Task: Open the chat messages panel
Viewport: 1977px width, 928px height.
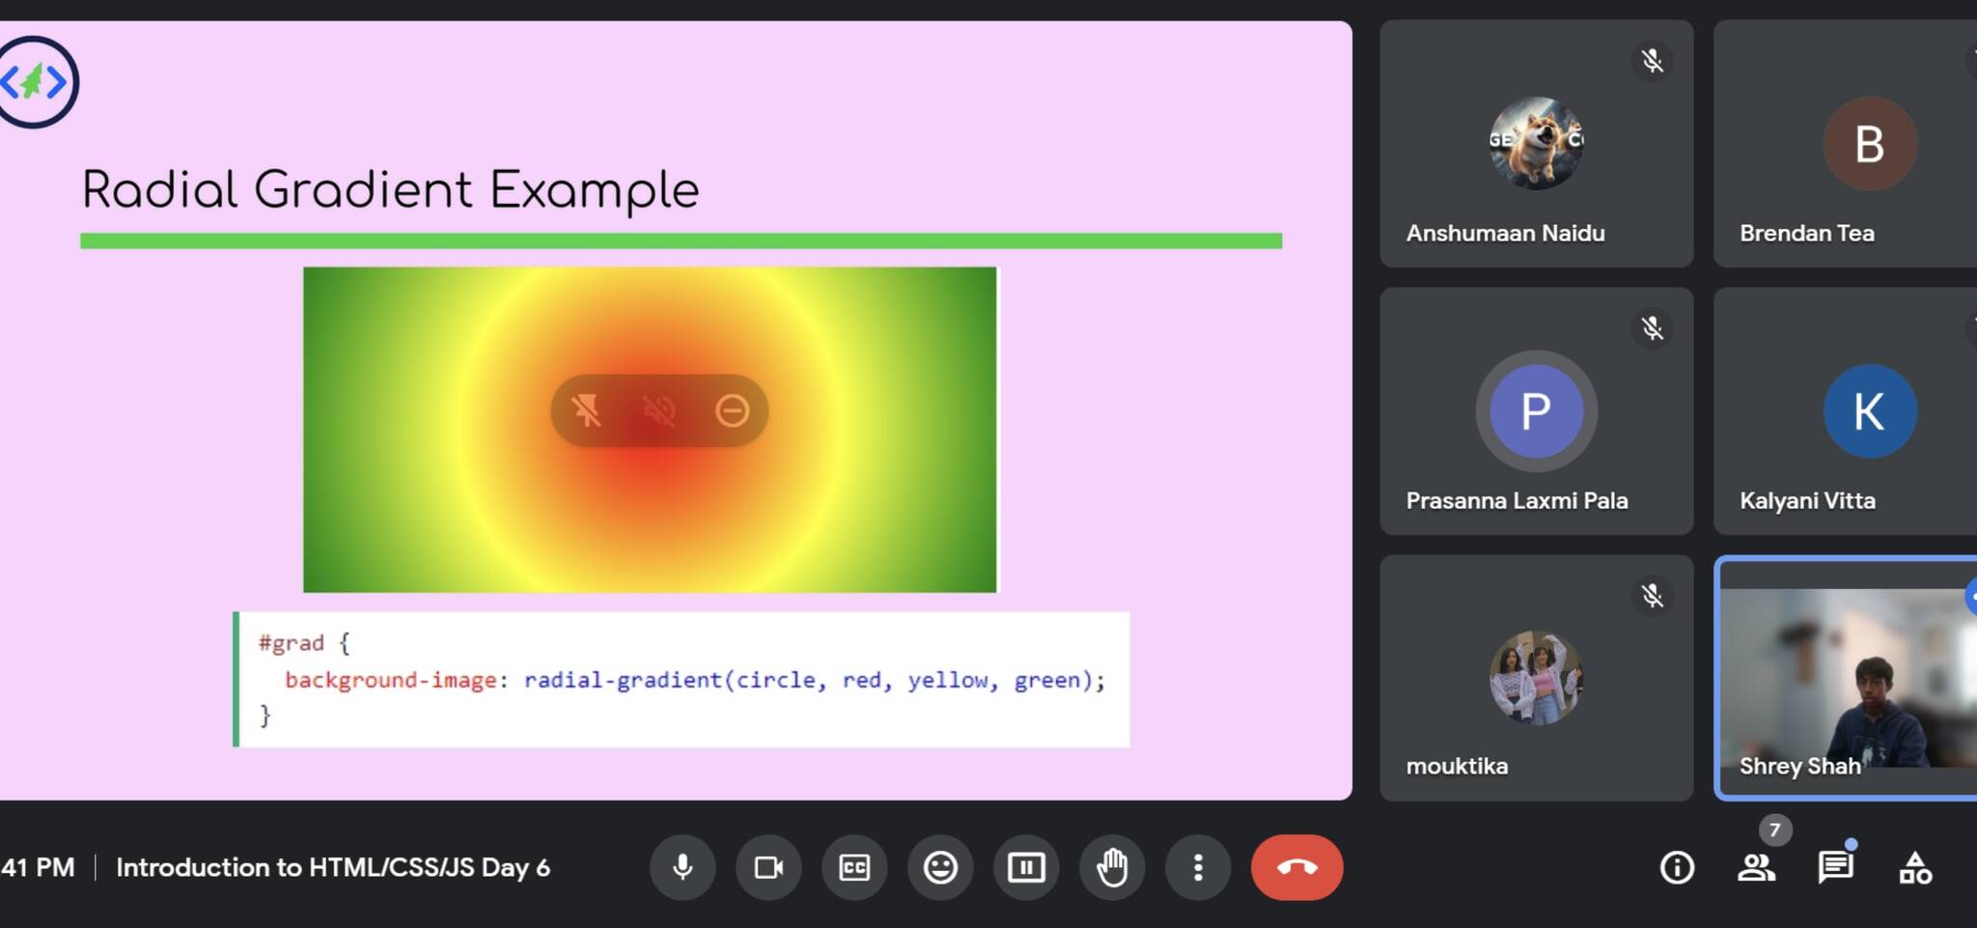Action: tap(1835, 867)
